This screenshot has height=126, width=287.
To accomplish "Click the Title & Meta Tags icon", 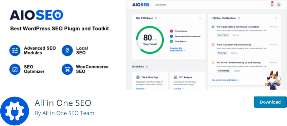I will click(138, 77).
